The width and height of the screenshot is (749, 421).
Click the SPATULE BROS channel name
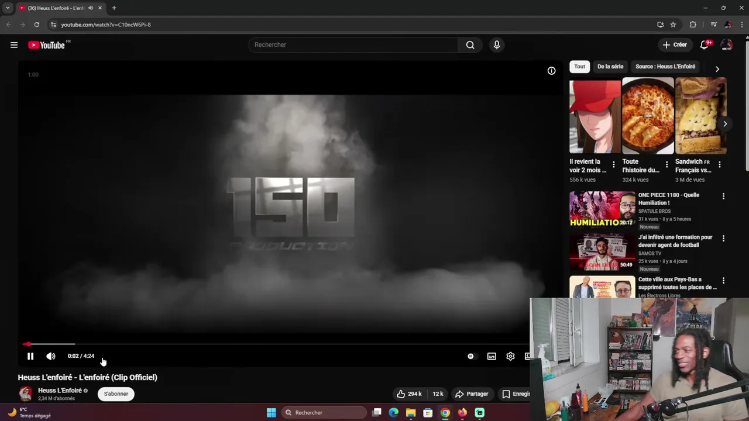click(654, 211)
